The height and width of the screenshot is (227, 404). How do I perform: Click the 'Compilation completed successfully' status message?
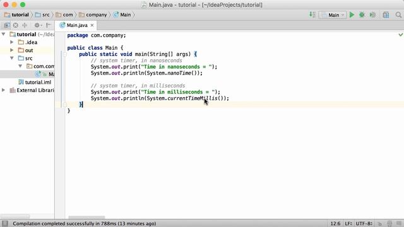(85, 224)
